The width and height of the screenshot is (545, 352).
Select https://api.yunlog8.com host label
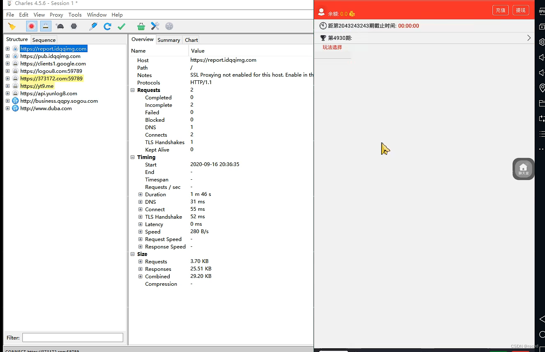click(49, 94)
